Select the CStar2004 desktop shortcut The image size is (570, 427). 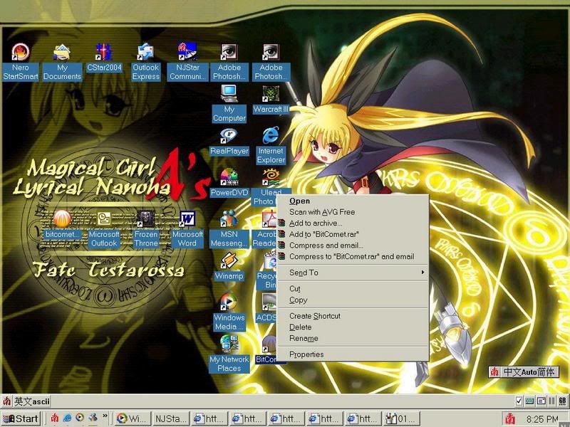tap(104, 53)
